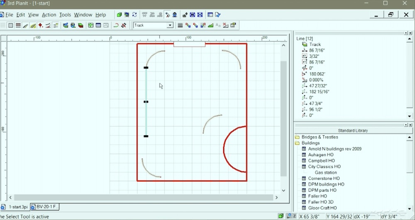Click the double sloped green lines icon
This screenshot has width=415, height=220.
(x=33, y=25)
